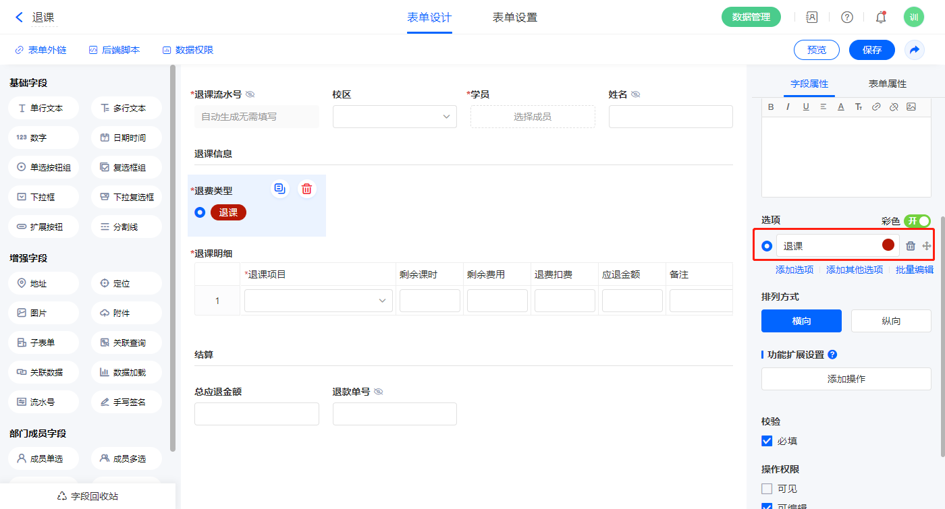Click the 保存 button
945x509 pixels.
tap(872, 50)
